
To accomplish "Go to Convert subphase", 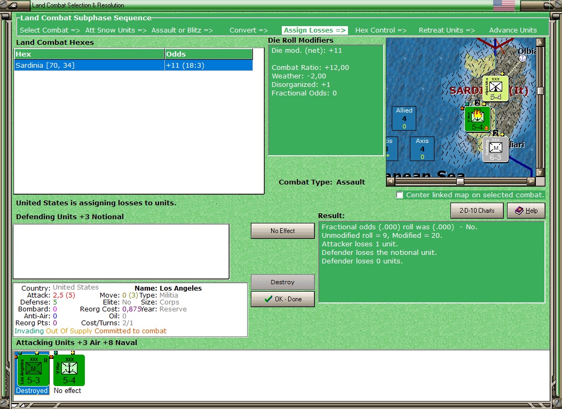I will click(249, 30).
